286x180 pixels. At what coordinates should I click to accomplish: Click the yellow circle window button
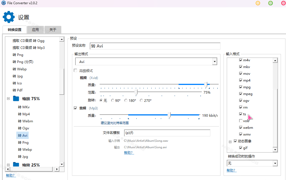[258, 3]
